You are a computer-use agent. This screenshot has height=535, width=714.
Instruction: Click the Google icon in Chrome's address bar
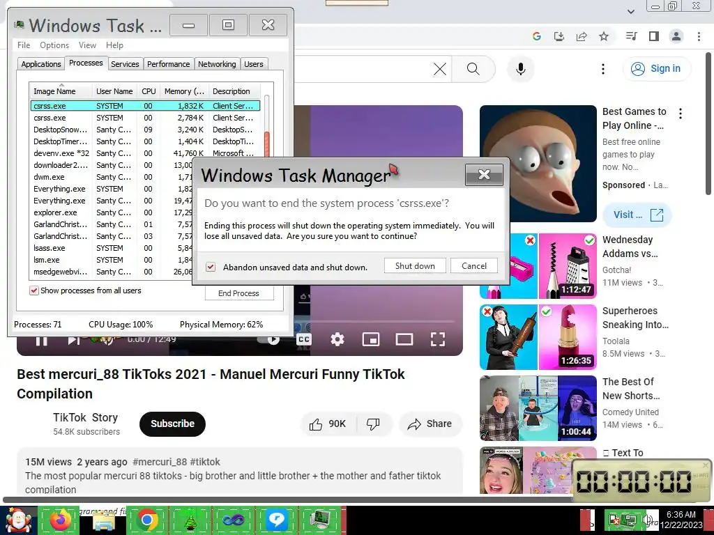click(x=537, y=36)
